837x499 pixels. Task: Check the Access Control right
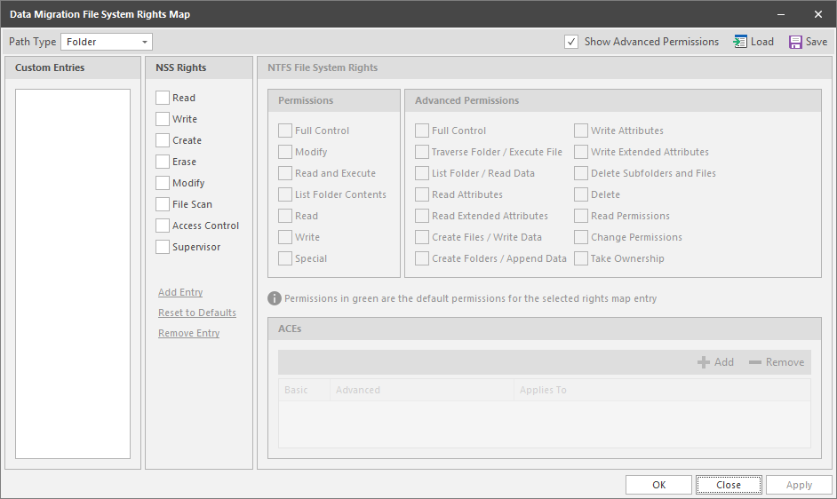[x=163, y=226]
